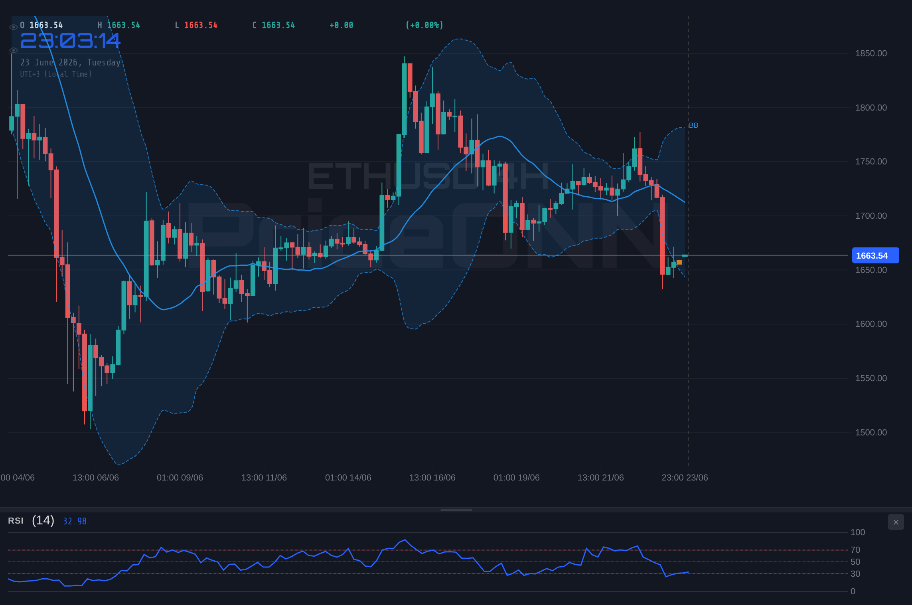The height and width of the screenshot is (605, 912).
Task: Click the close price C 1663.54
Action: pyautogui.click(x=274, y=25)
